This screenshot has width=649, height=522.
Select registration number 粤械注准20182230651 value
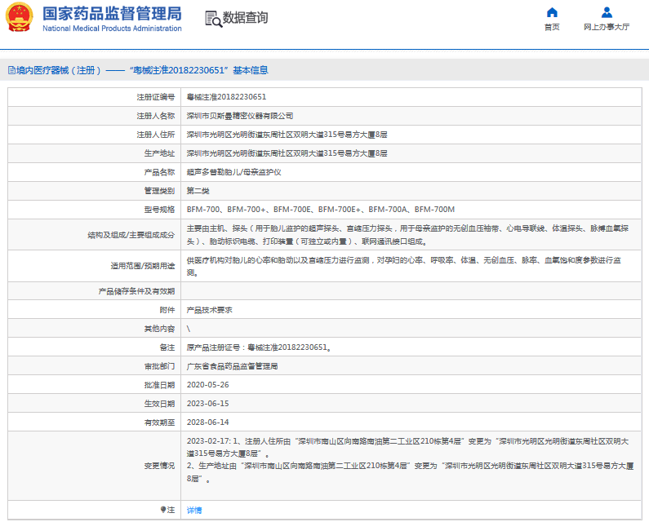[x=226, y=97]
